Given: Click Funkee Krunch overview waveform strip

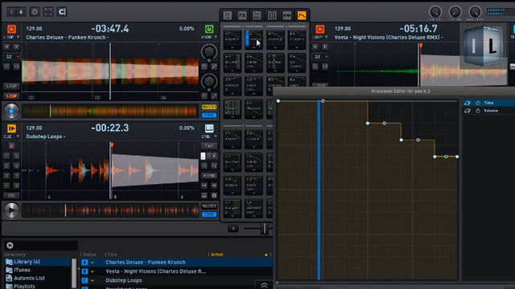Looking at the screenshot, I should coord(109,111).
